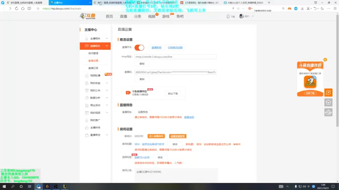Click the 切换推流线路 link
Image resolution: width=339 pixels, height=190 pixels.
tap(175, 47)
